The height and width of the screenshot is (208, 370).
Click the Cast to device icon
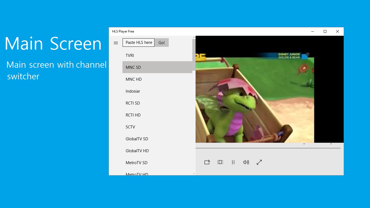pos(207,162)
